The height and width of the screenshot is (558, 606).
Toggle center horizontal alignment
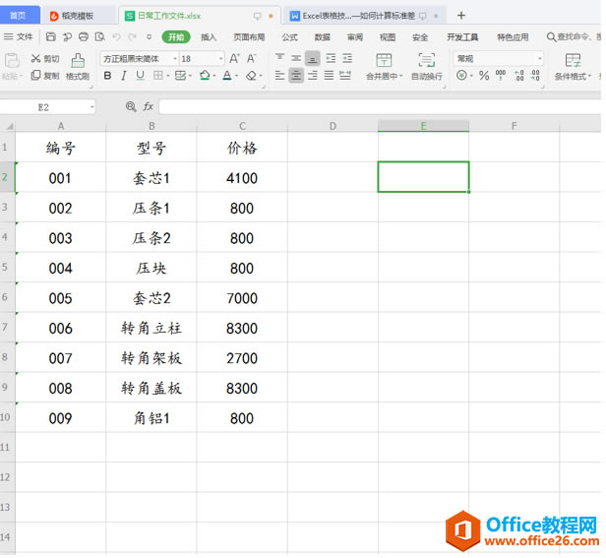tap(296, 75)
